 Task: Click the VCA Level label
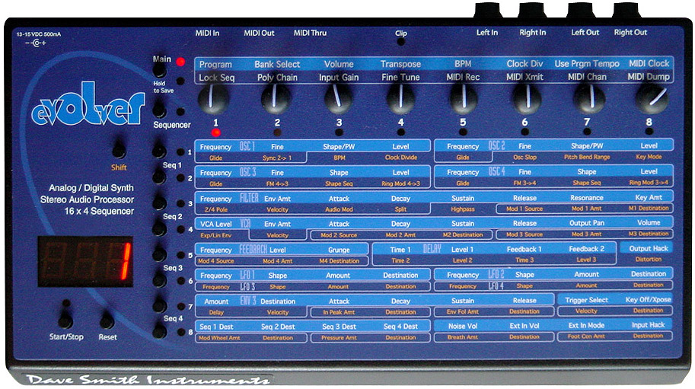(216, 224)
